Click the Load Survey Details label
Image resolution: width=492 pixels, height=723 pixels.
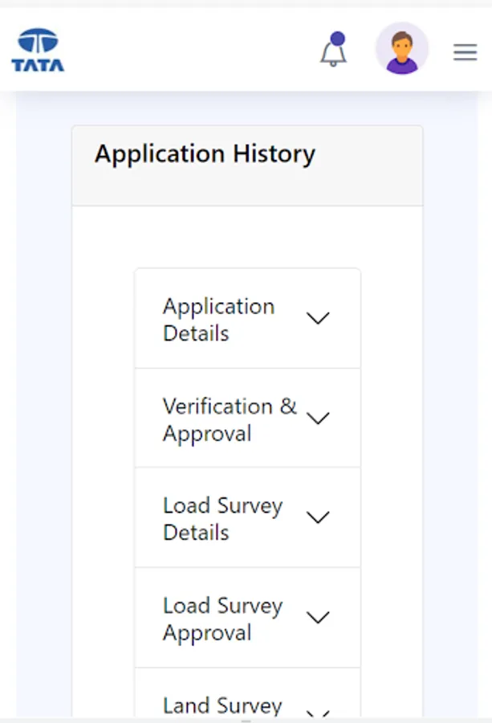click(222, 519)
